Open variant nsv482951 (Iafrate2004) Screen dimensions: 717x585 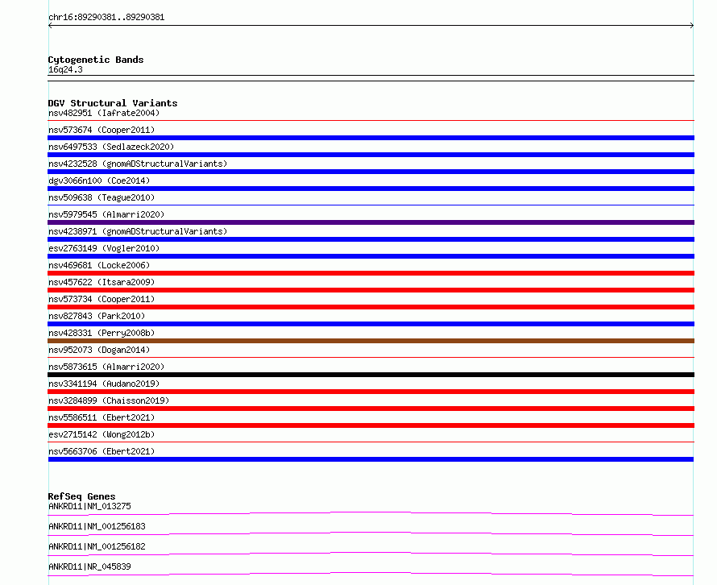point(104,113)
